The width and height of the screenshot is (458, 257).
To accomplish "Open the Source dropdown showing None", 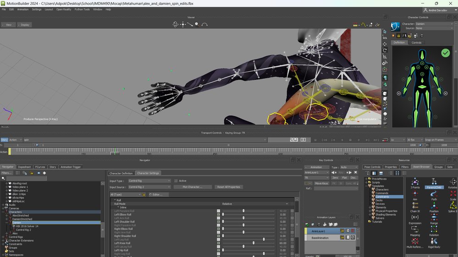I will 434,28.
